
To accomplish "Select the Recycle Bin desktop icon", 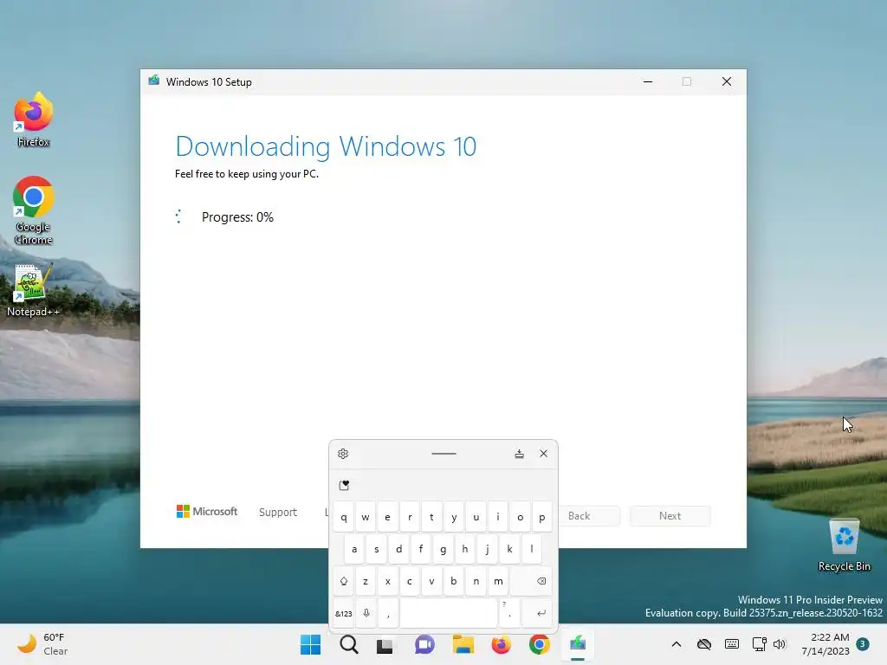I will pyautogui.click(x=844, y=546).
